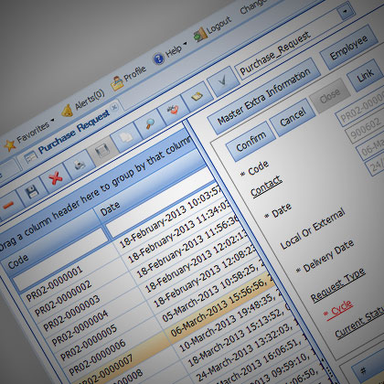The image size is (384, 384).
Task: Click date cell 06-March-2013 15:56:56
Action: point(222,306)
